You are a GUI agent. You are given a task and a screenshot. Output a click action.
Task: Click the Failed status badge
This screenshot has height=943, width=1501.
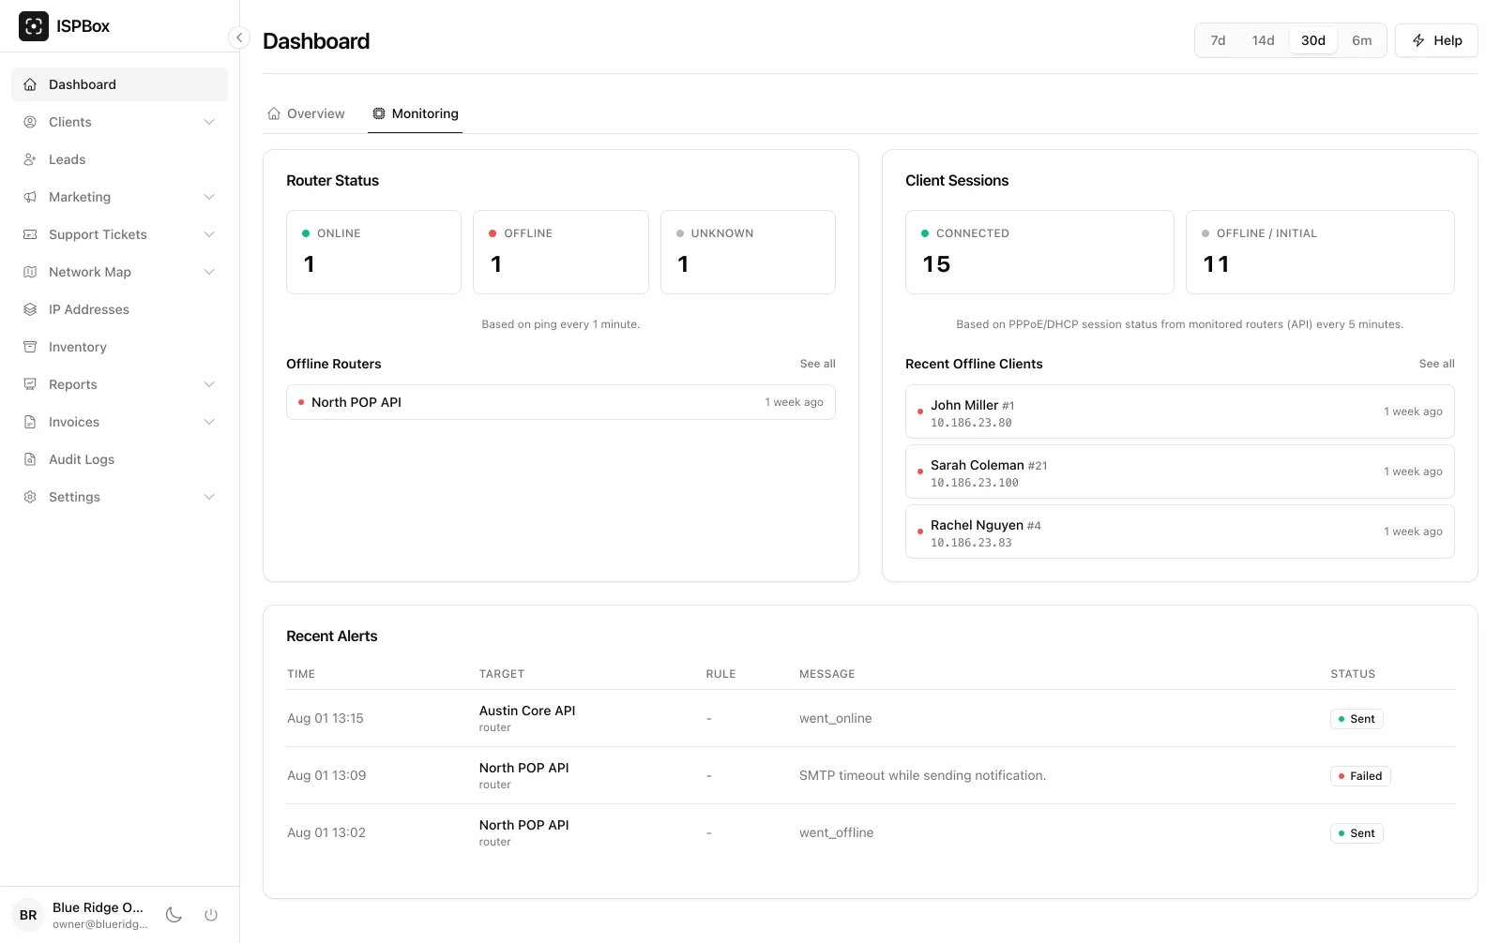pos(1360,776)
